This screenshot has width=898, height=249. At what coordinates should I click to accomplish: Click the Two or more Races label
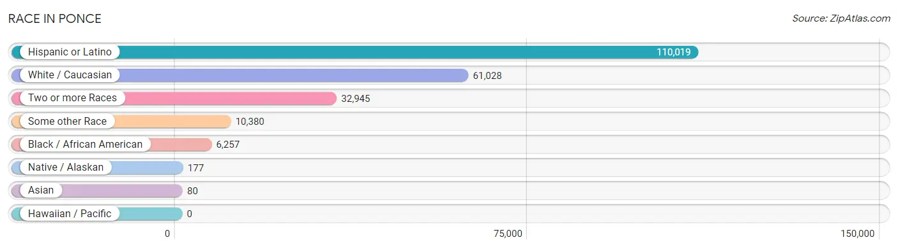pos(72,98)
